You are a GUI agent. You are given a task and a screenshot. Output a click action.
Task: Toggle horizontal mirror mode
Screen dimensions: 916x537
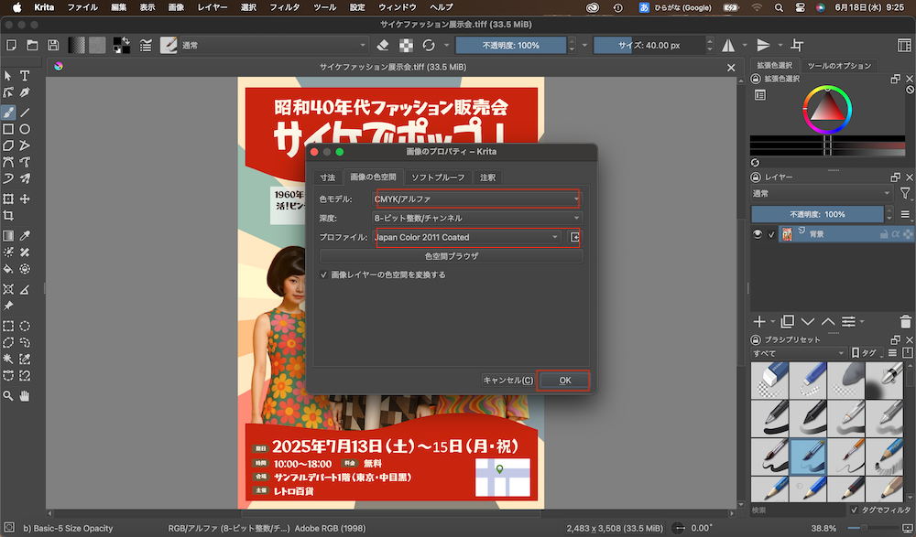(728, 45)
